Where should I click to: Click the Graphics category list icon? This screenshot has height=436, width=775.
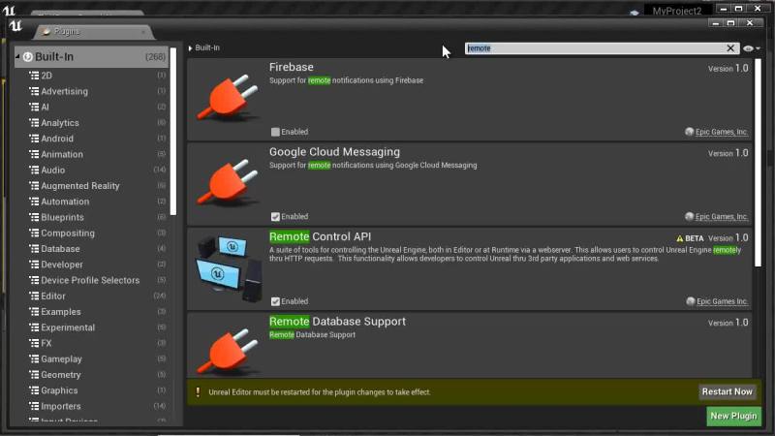(x=34, y=390)
